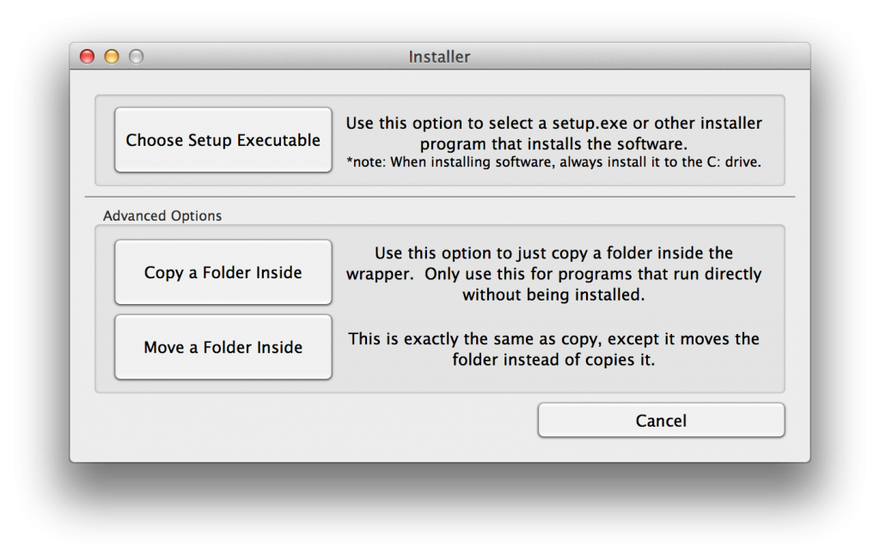The height and width of the screenshot is (559, 880).
Task: Click the word 'wrapper' in copy description
Action: tap(373, 274)
